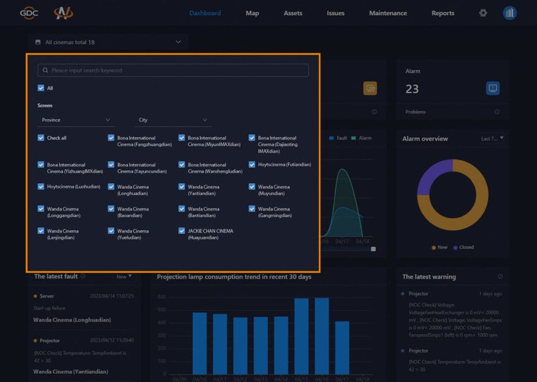Click the orange AV logo icon
This screenshot has width=537, height=382.
coord(63,13)
